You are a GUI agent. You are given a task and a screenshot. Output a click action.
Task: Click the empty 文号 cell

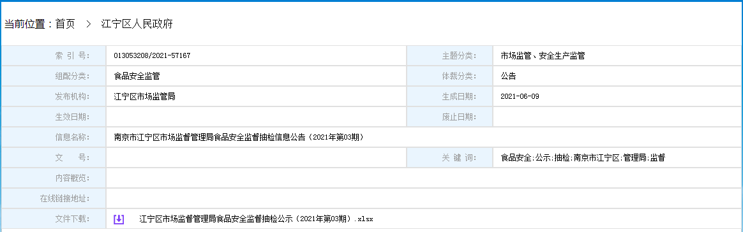coord(257,157)
